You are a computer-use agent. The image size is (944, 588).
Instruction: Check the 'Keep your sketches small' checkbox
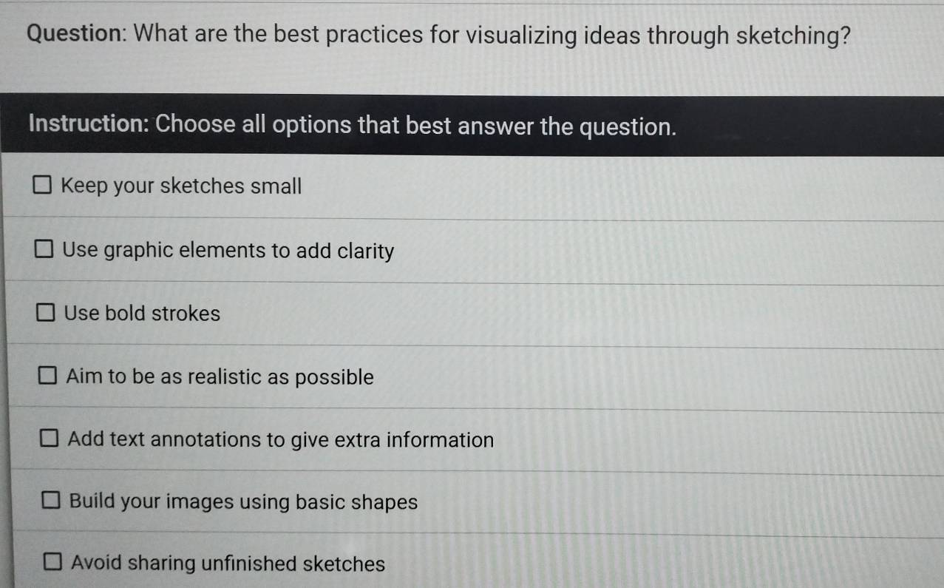point(42,186)
